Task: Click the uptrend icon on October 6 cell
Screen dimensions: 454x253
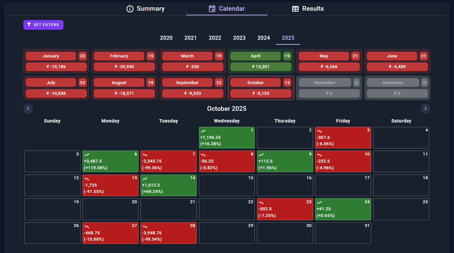Action: pos(87,155)
